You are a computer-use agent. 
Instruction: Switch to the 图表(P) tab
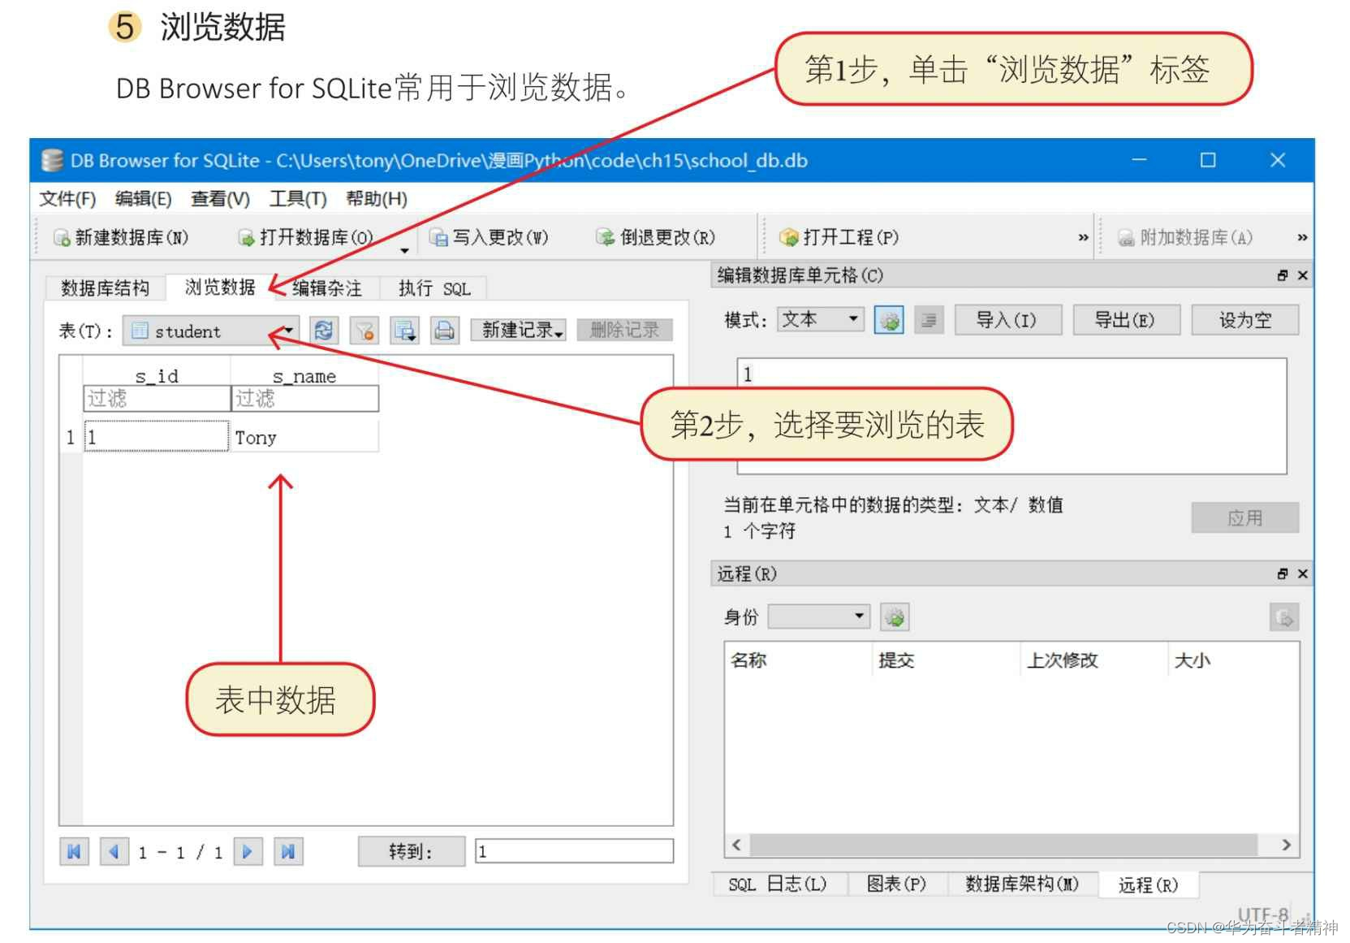tap(896, 884)
